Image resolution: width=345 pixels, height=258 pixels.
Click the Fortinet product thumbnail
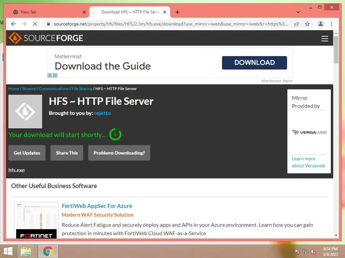(36, 220)
